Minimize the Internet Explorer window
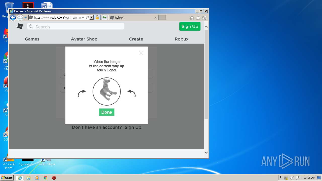The image size is (322, 181). (x=197, y=11)
